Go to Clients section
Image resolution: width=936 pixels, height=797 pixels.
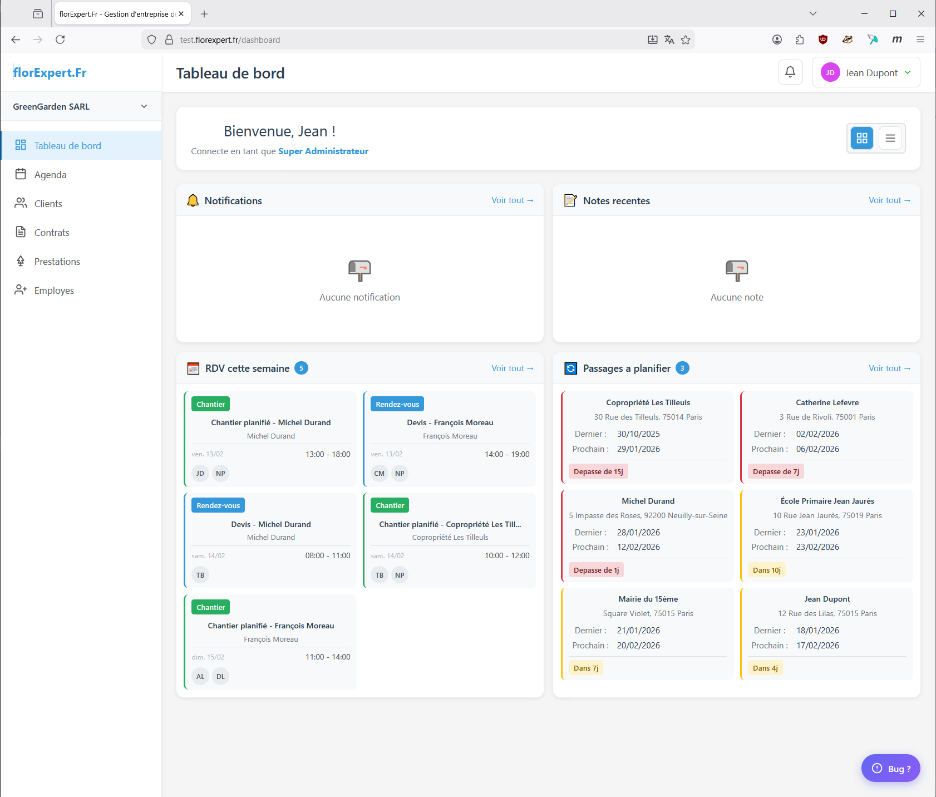coord(48,204)
